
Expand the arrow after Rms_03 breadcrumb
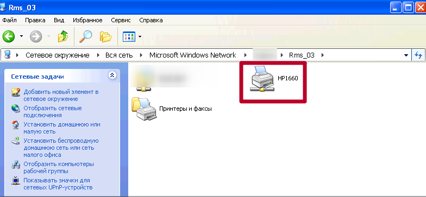(x=323, y=55)
